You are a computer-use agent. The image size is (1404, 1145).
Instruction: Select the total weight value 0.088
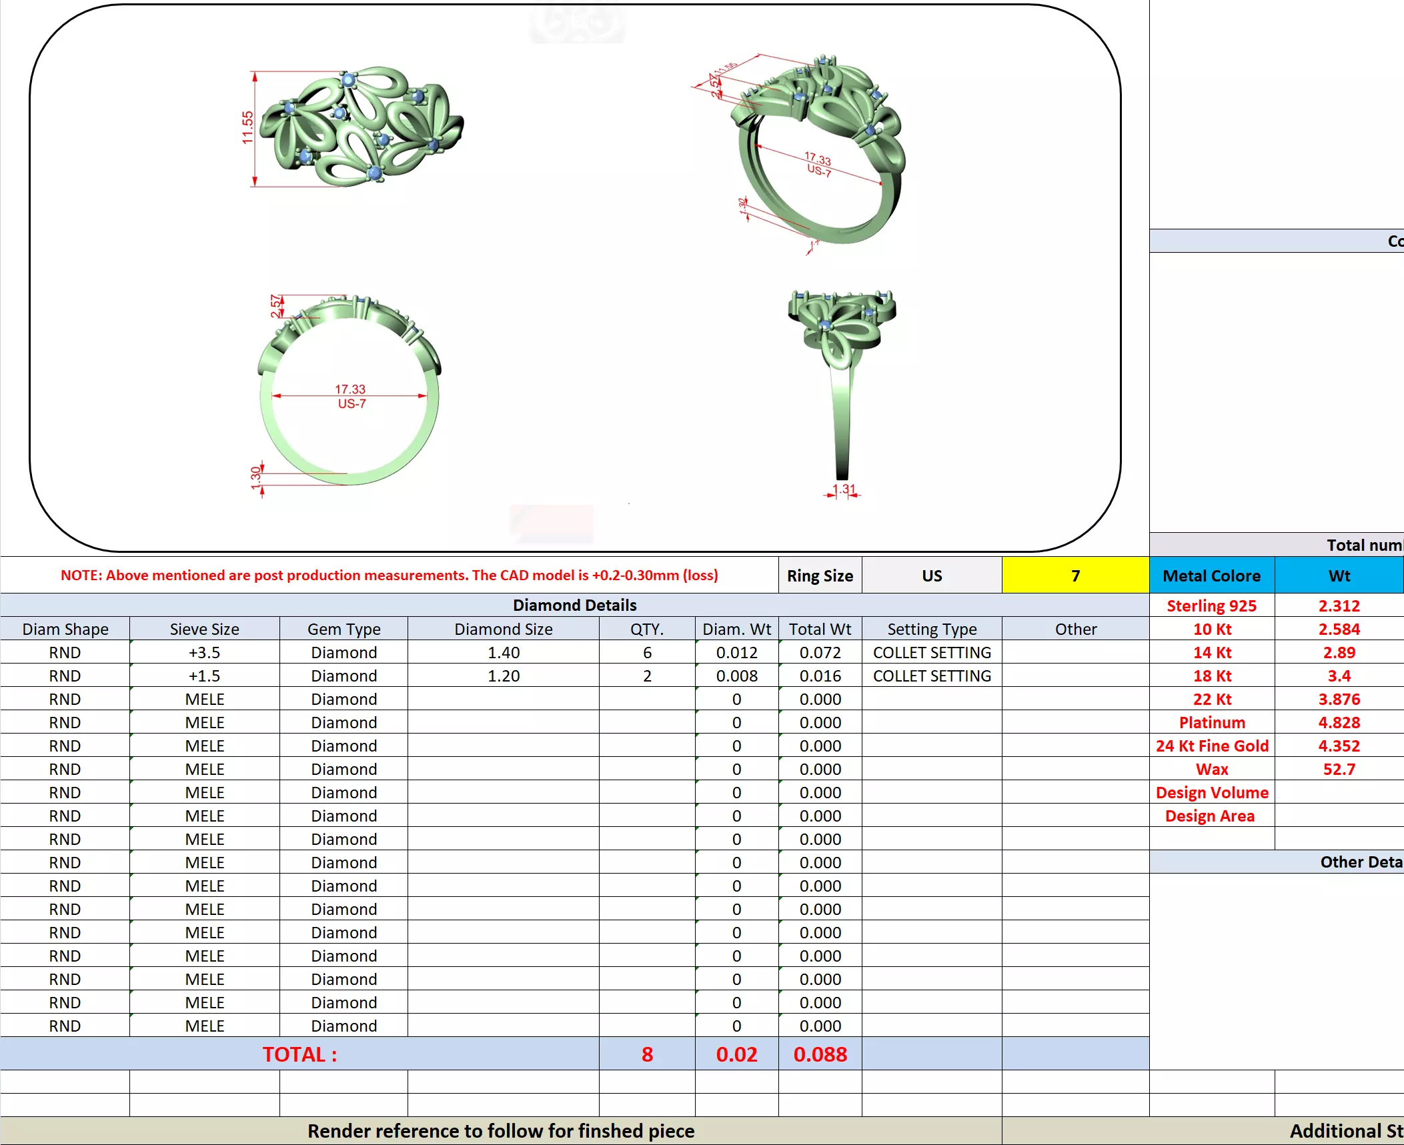click(x=820, y=1054)
